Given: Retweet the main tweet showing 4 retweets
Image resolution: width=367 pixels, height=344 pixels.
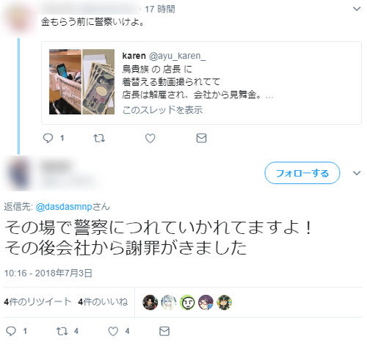Looking at the screenshot, I should tap(62, 332).
